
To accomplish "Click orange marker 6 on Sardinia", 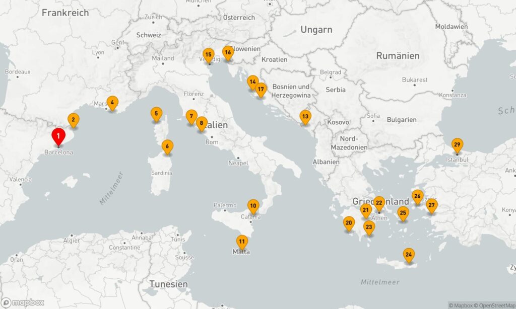I will click(x=167, y=146).
